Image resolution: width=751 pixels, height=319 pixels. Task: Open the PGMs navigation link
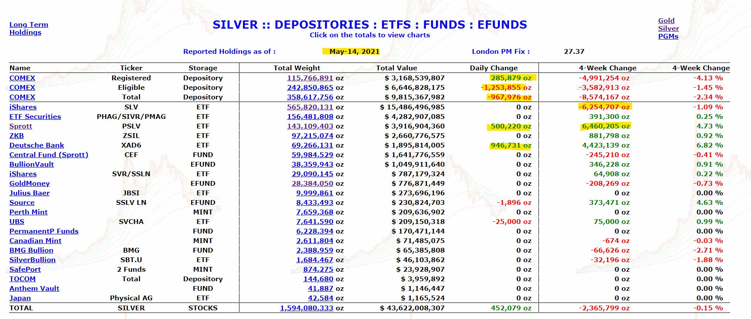click(668, 36)
